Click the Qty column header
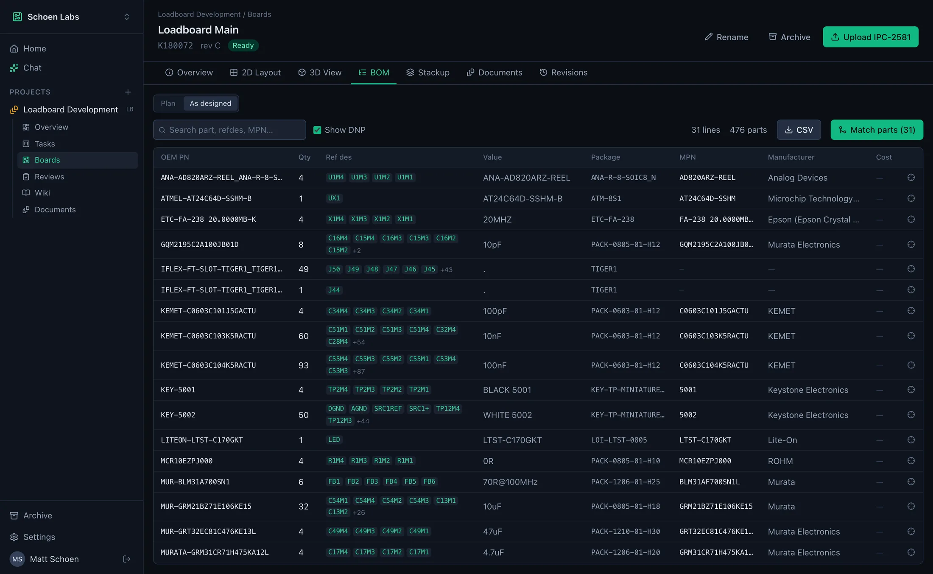Viewport: 933px width, 574px height. 304,157
